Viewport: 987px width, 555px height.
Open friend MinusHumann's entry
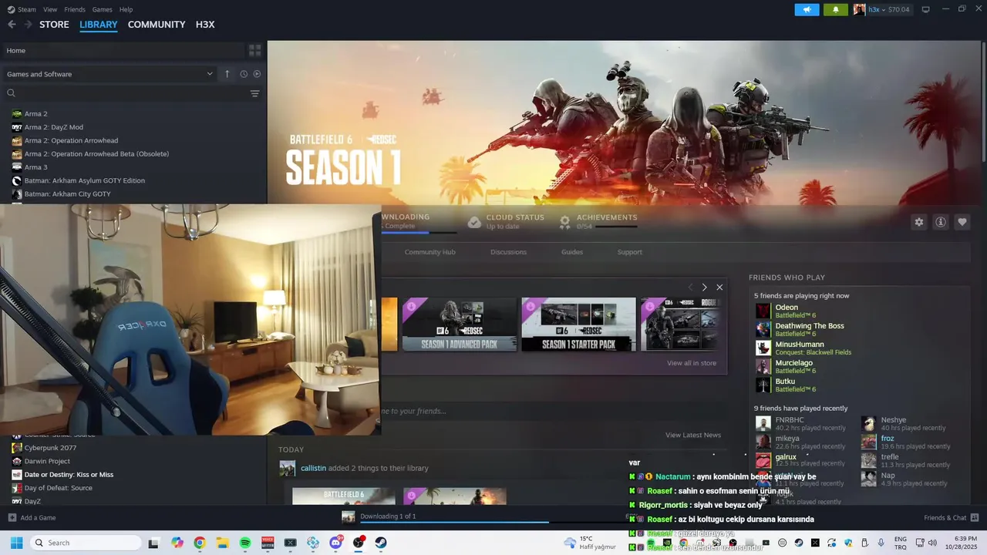[805, 348]
